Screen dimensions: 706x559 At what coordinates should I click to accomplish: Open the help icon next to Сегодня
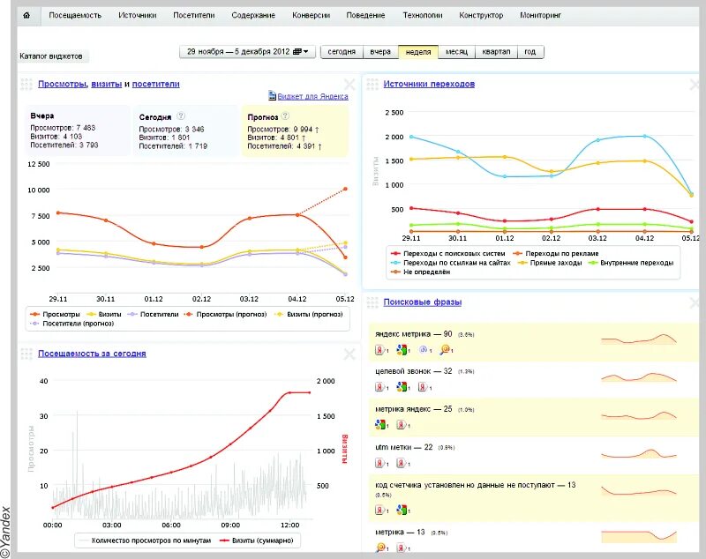coord(181,116)
